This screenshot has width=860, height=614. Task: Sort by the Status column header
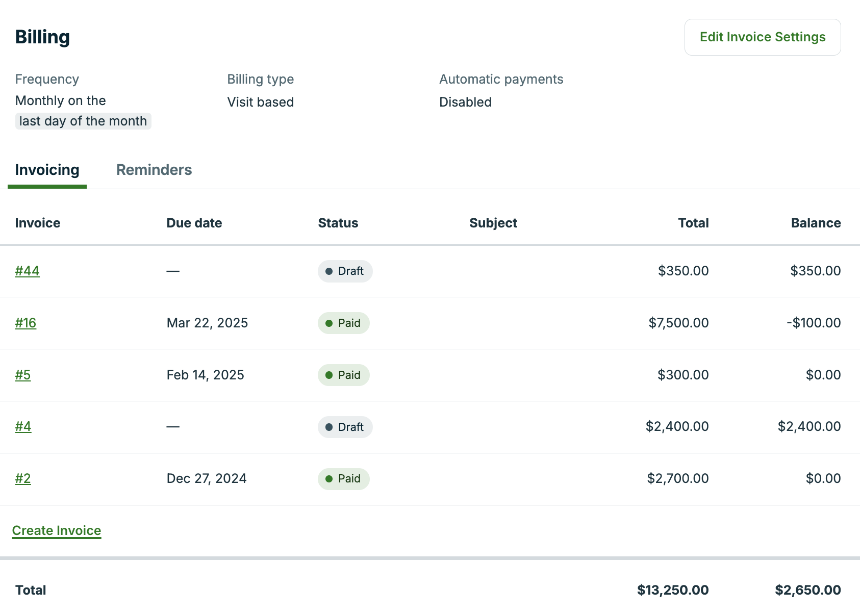click(338, 223)
